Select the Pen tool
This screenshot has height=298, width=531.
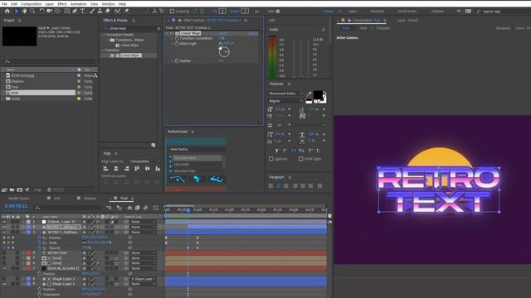(x=75, y=11)
